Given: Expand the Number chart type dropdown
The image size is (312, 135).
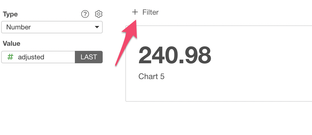Looking at the screenshot, I should [52, 27].
